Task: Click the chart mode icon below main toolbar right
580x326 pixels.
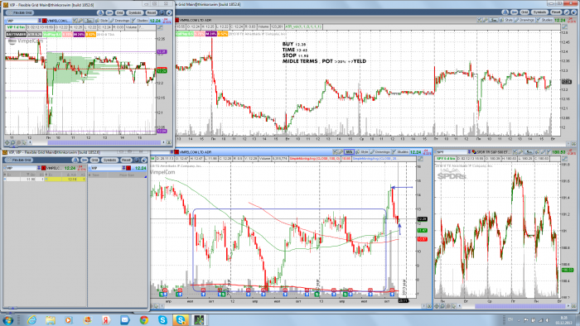Action: tap(565, 26)
